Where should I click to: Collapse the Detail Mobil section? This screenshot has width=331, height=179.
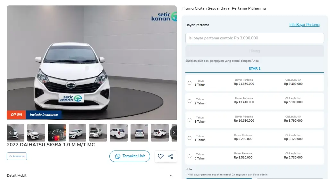click(171, 175)
